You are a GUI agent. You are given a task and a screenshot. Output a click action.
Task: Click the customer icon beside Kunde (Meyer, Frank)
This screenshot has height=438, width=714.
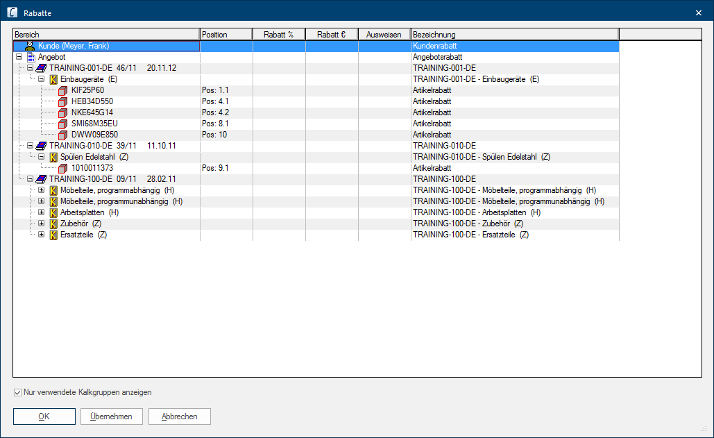pos(30,46)
